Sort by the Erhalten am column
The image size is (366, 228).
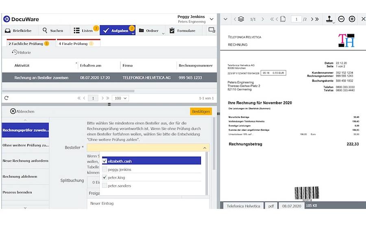[x=91, y=65]
